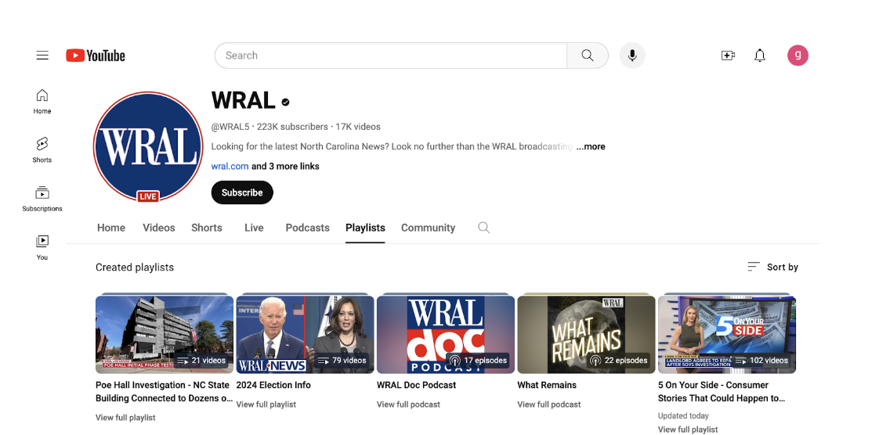View full playlist for 2024 Election Info

click(266, 404)
